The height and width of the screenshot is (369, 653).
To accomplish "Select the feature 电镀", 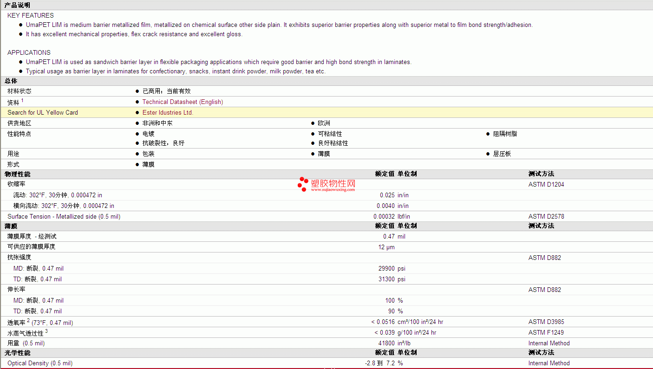I will [149, 134].
